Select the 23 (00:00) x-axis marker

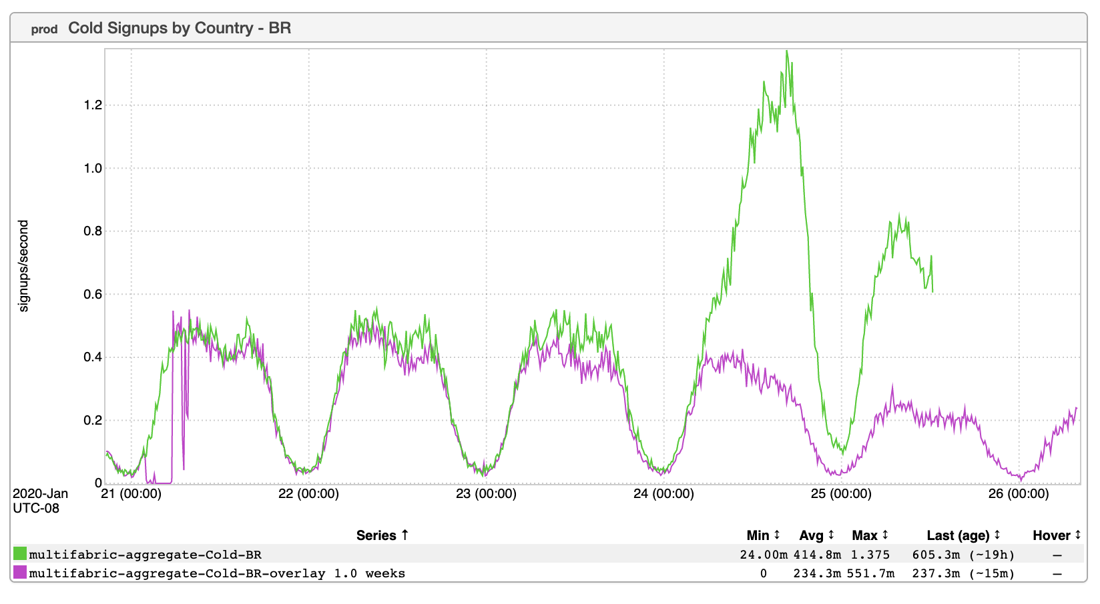point(486,494)
